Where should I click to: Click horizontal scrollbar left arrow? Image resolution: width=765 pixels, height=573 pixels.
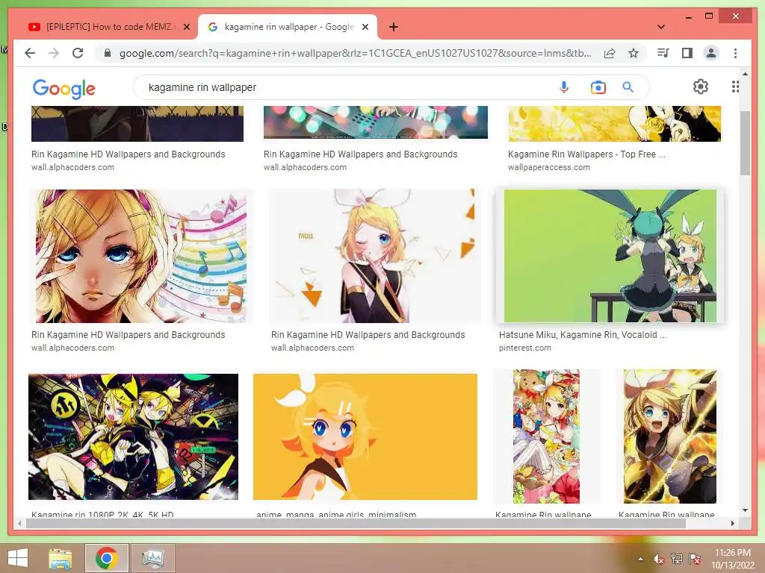19,523
